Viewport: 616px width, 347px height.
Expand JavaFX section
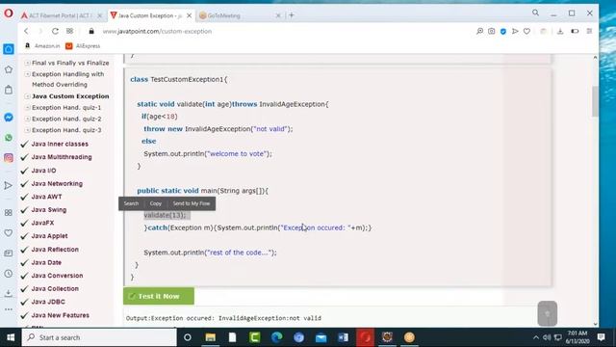42,223
